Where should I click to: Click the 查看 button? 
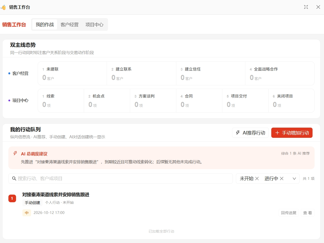[x=307, y=213]
